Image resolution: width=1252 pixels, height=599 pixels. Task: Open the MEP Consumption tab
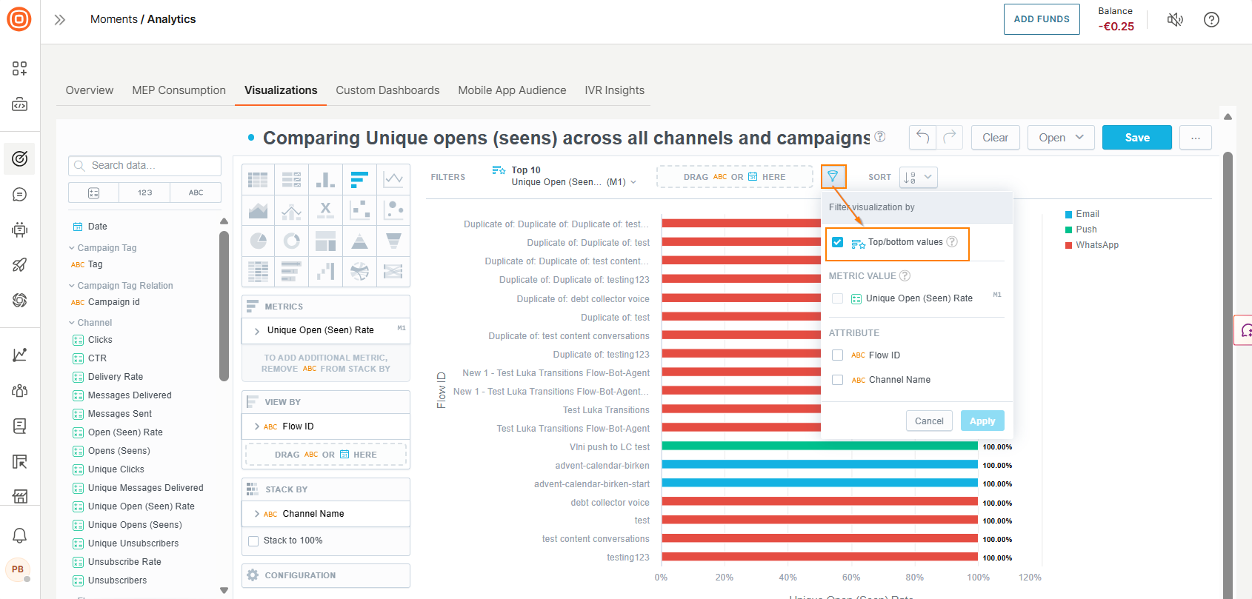(x=179, y=90)
